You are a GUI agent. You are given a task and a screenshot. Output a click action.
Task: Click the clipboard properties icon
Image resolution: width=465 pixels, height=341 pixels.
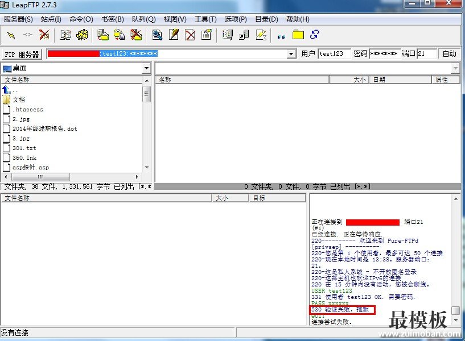click(x=207, y=35)
